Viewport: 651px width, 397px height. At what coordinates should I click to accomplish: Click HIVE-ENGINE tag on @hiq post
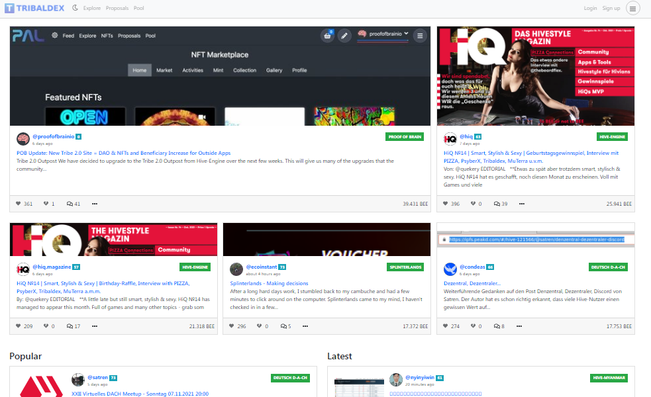(612, 137)
